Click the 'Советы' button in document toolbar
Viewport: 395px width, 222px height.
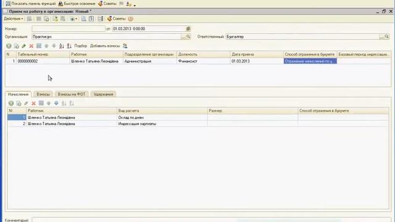(x=117, y=19)
